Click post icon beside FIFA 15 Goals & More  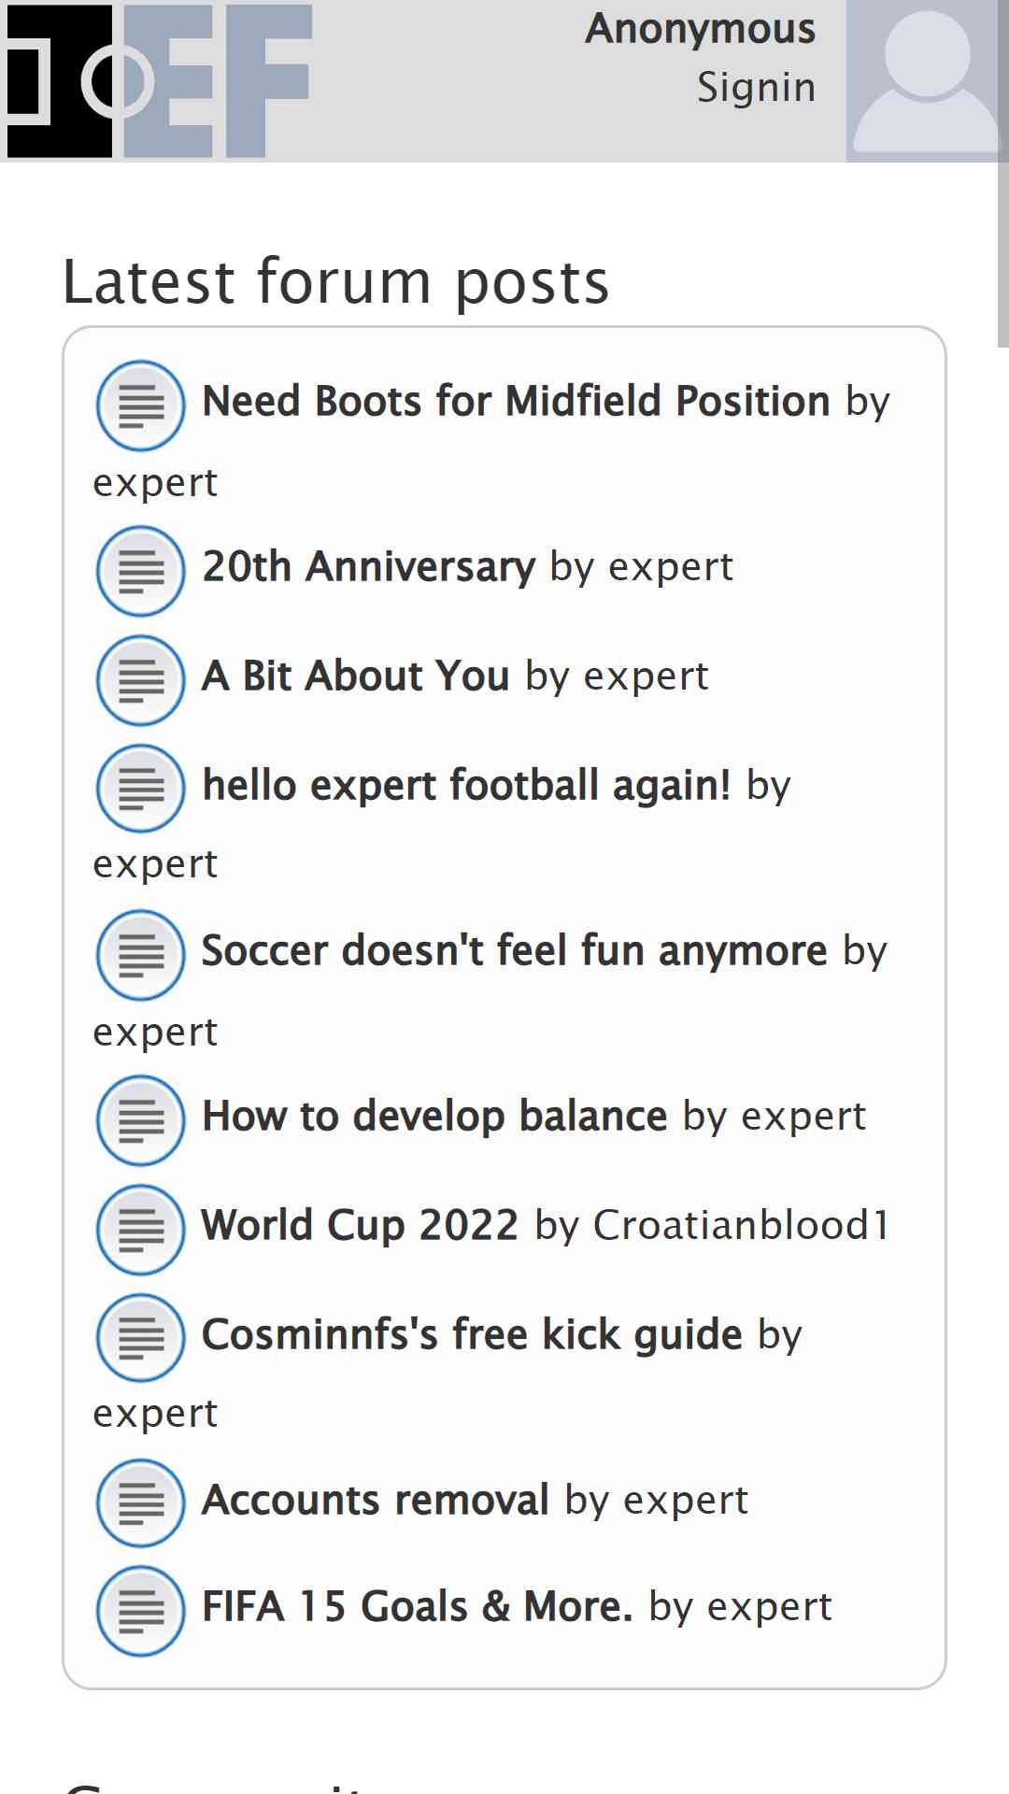[x=141, y=1611]
